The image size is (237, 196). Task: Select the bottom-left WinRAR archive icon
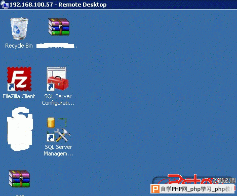click(x=19, y=179)
